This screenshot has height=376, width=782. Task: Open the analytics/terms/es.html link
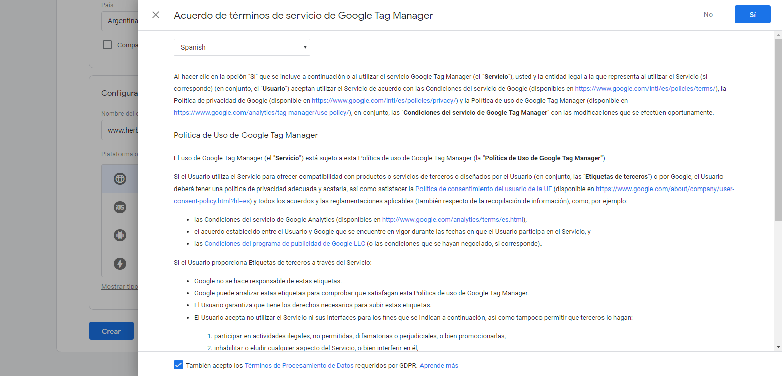pyautogui.click(x=454, y=220)
